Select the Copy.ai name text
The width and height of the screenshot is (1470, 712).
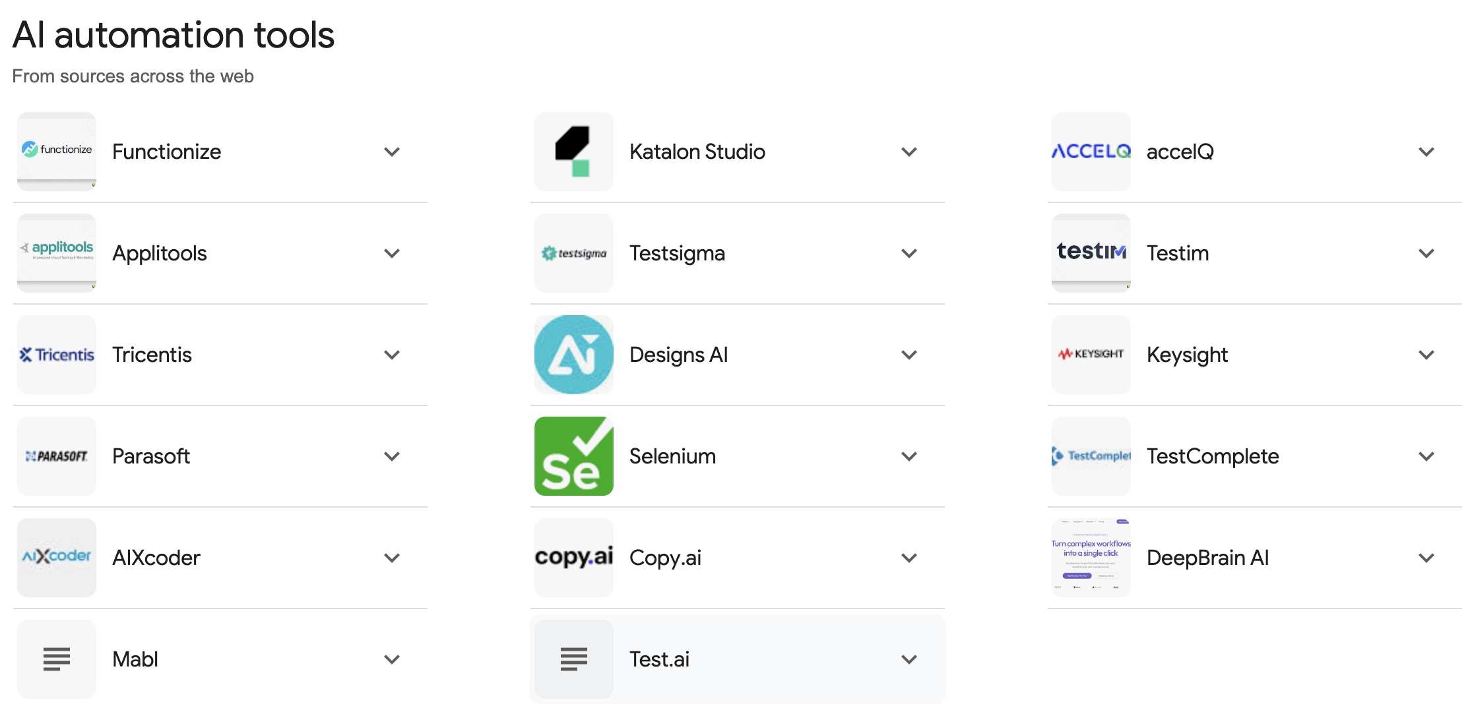[x=665, y=558]
